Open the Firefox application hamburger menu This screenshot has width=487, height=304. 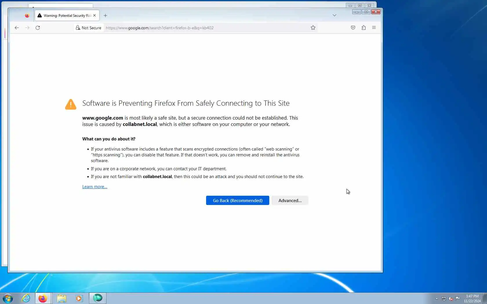[374, 28]
